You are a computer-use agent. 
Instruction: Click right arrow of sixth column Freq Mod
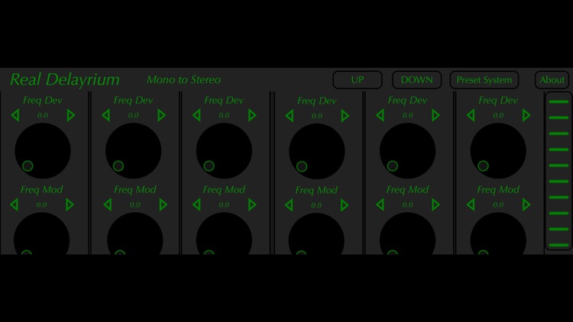tap(526, 204)
